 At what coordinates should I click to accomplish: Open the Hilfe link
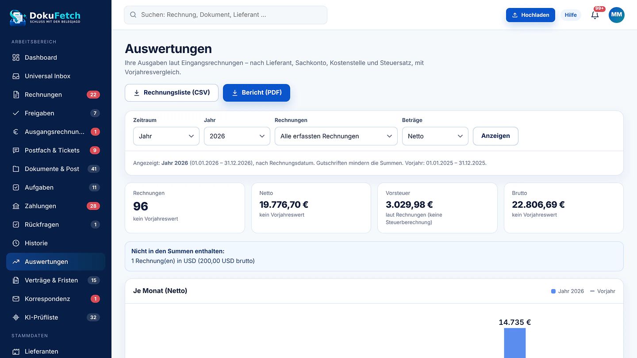click(x=571, y=15)
